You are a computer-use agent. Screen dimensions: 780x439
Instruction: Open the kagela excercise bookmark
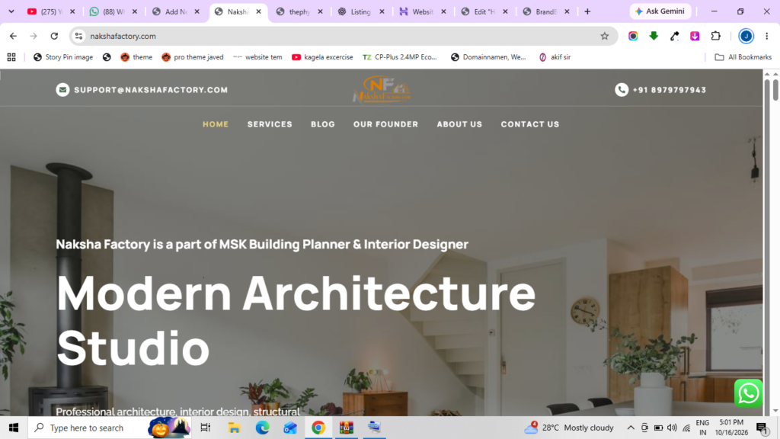coord(322,57)
